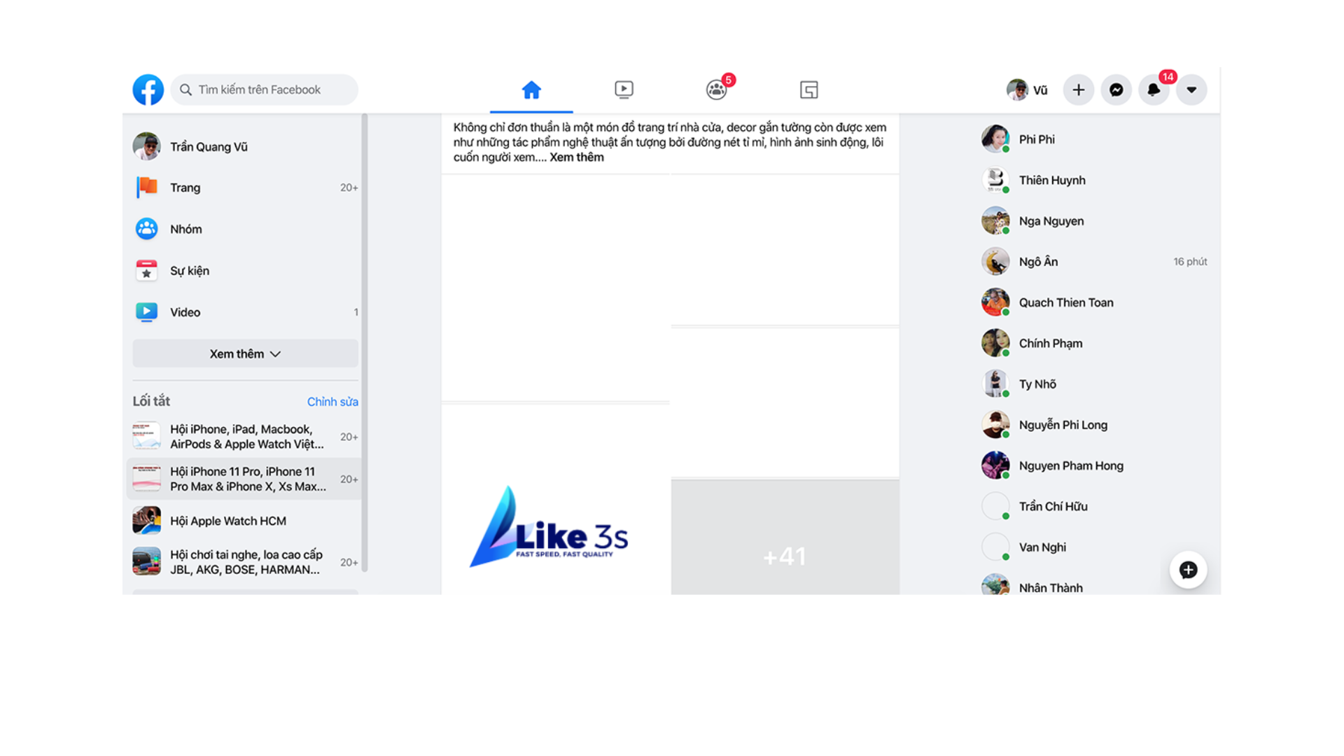This screenshot has height=756, width=1344.
Task: Start new message with floating plus button
Action: click(x=1188, y=570)
